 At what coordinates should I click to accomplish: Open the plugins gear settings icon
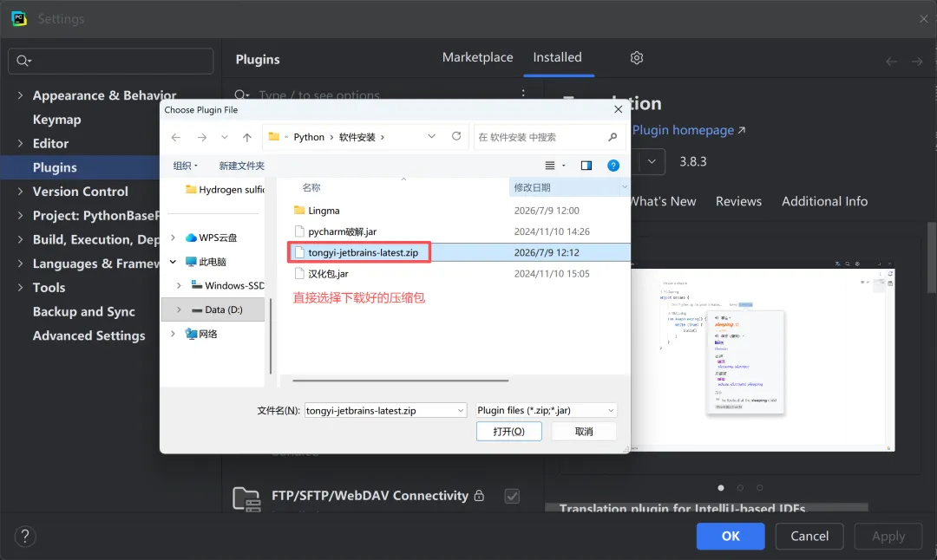pyautogui.click(x=637, y=58)
